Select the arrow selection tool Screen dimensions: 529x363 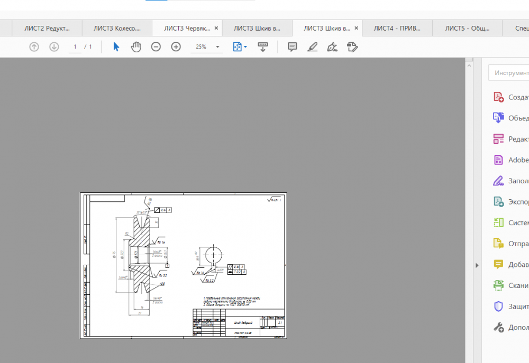point(116,47)
